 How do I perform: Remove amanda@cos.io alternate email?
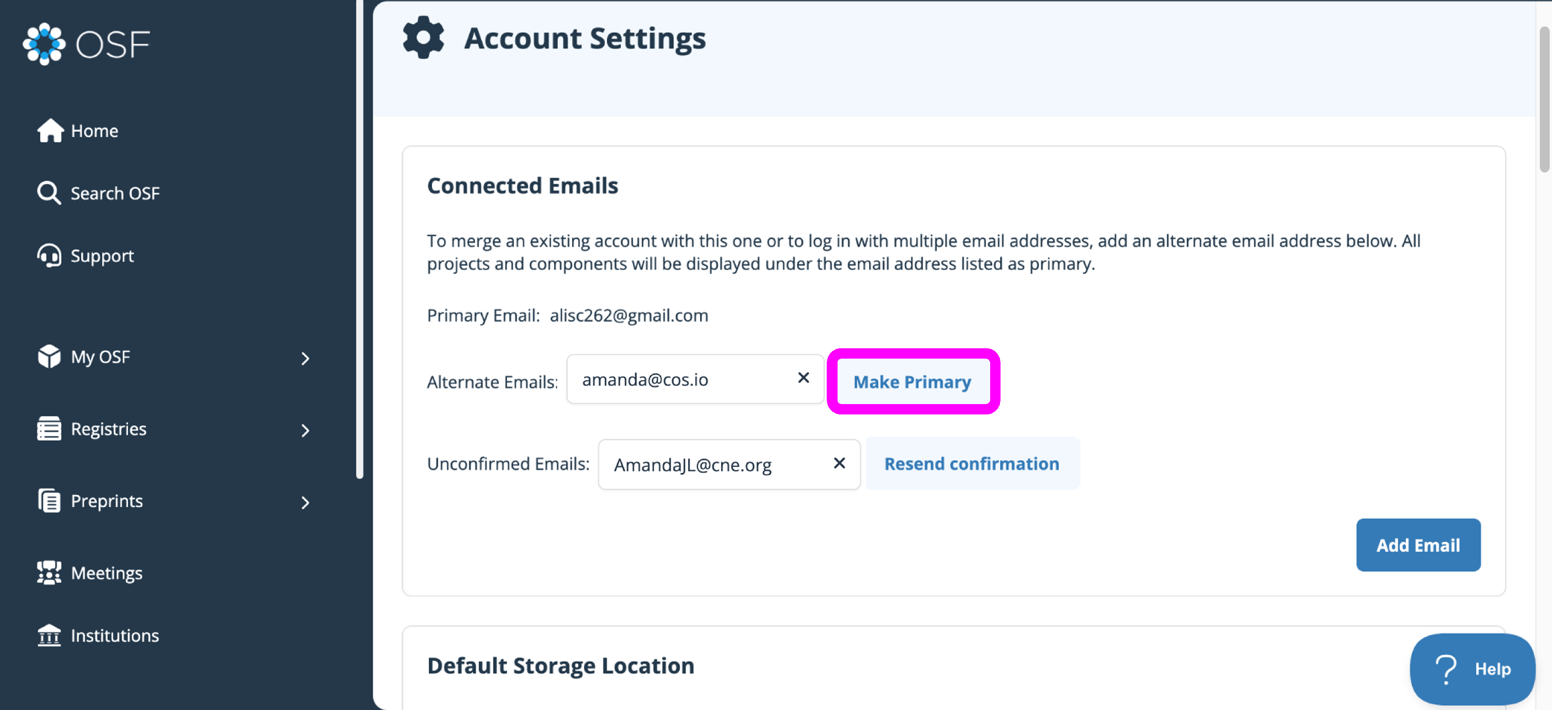pos(803,378)
